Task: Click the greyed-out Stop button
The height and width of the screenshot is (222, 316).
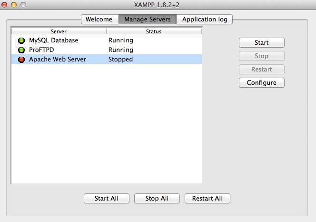Action: point(262,56)
